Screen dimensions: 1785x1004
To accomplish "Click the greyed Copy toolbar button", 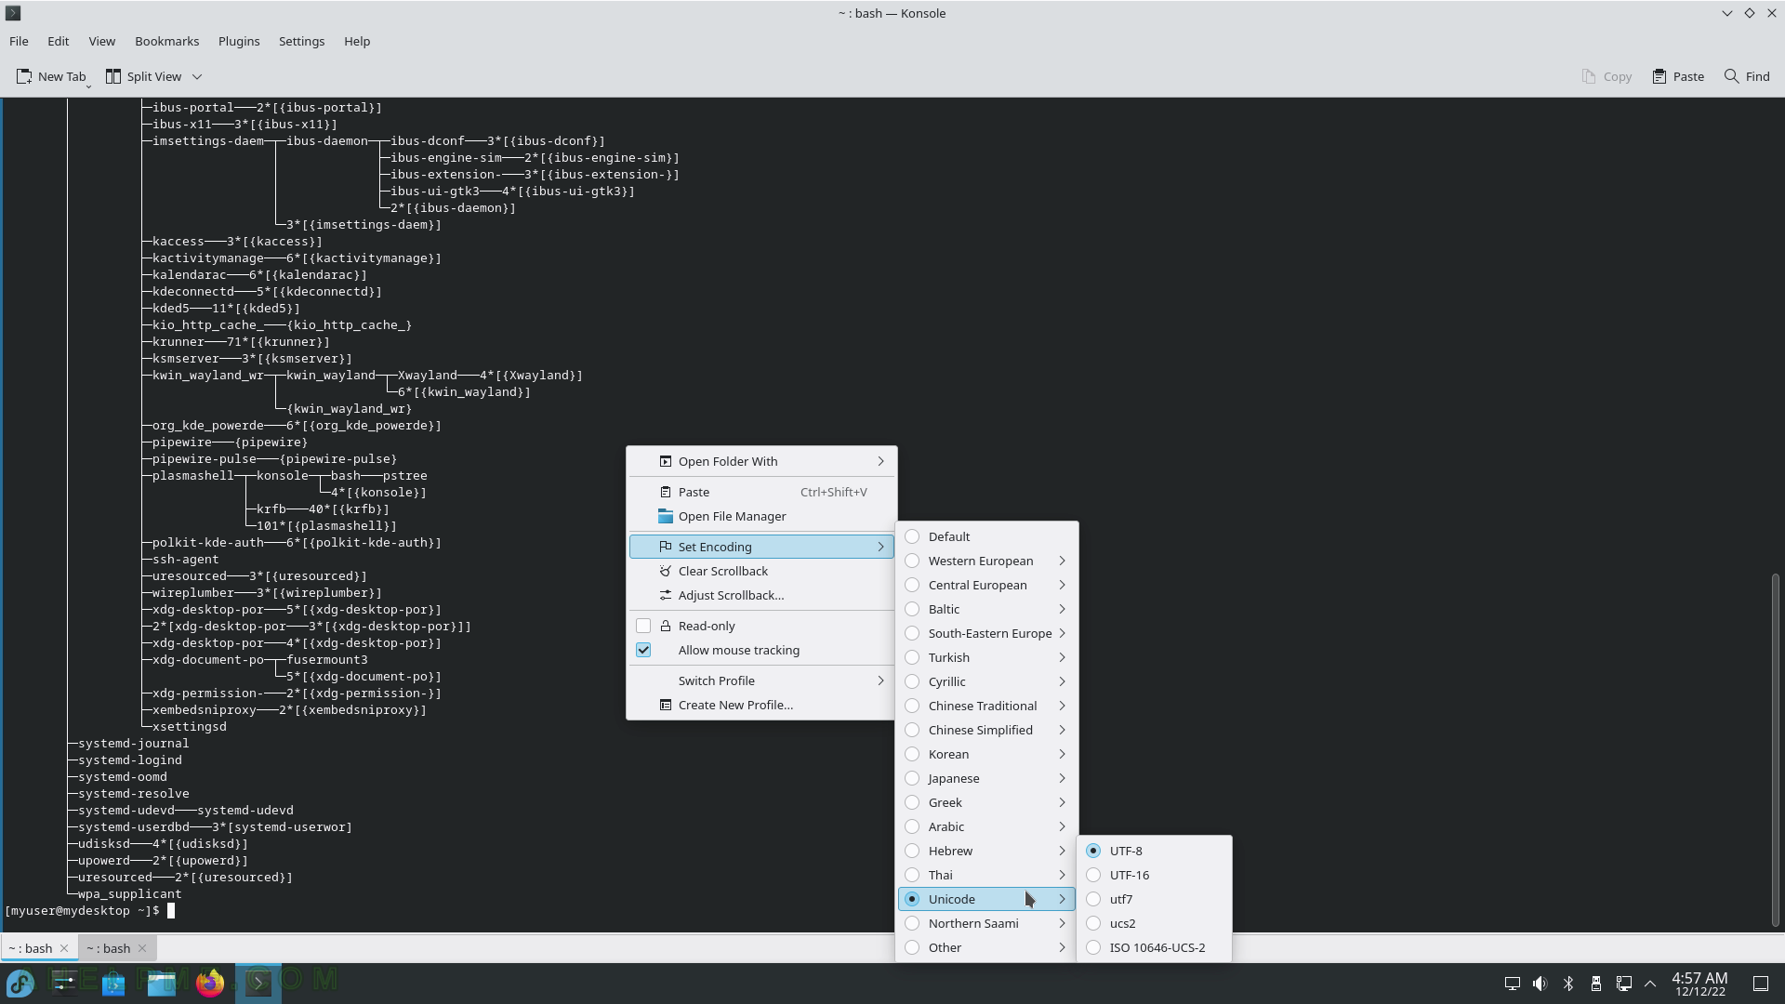I will tap(1606, 76).
